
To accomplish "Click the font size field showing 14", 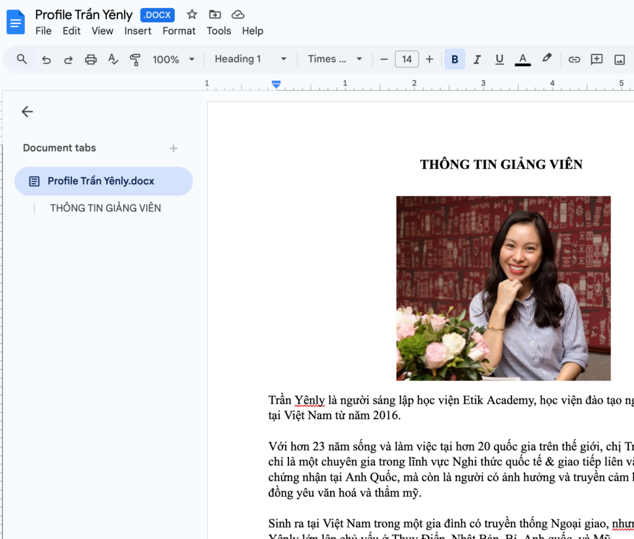I will pyautogui.click(x=407, y=59).
